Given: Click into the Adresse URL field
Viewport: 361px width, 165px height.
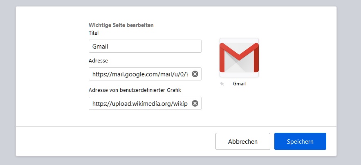Looking at the screenshot, I should tap(140, 74).
